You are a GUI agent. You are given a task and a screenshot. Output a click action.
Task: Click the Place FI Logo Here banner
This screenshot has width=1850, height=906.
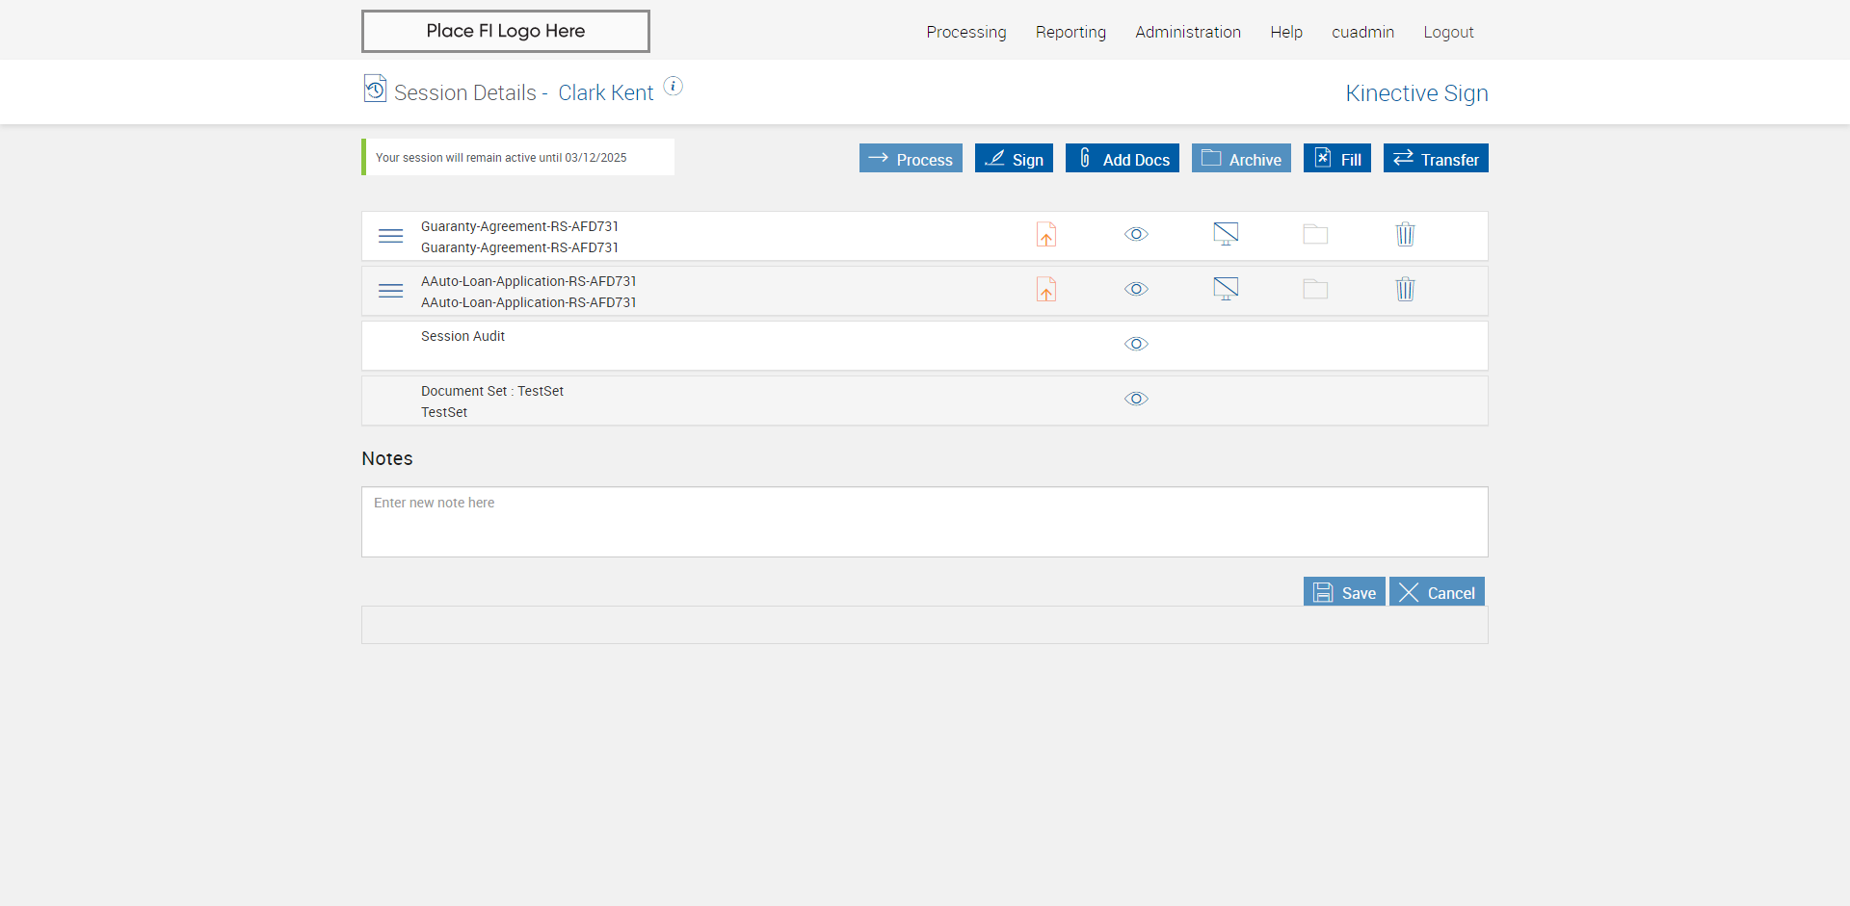tap(506, 31)
